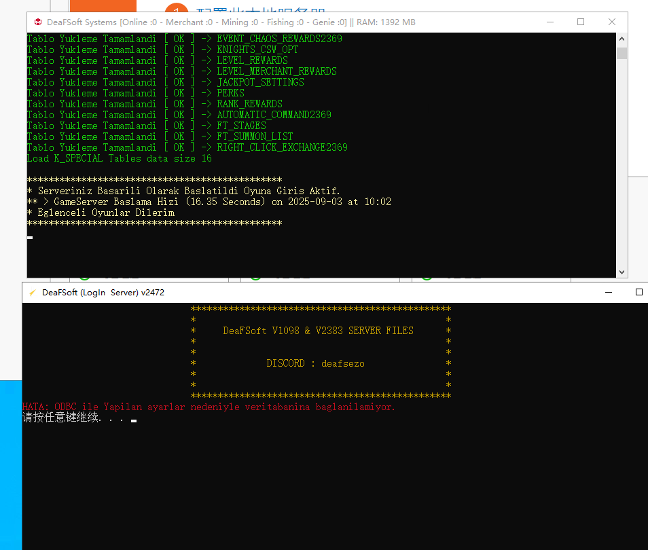Click the EVENT_CHAOS_REWARDS2369 log line
Viewport: 648px width, 550px height.
[x=184, y=39]
